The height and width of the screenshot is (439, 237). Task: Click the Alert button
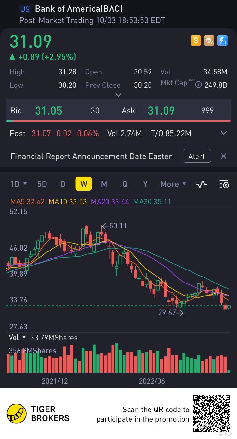(197, 156)
